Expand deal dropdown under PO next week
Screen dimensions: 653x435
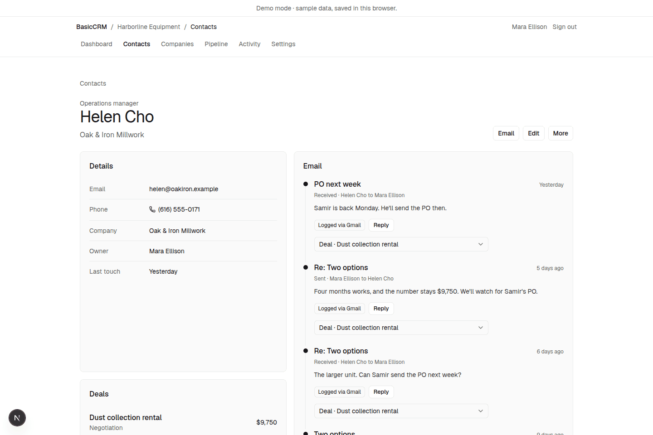(401, 244)
